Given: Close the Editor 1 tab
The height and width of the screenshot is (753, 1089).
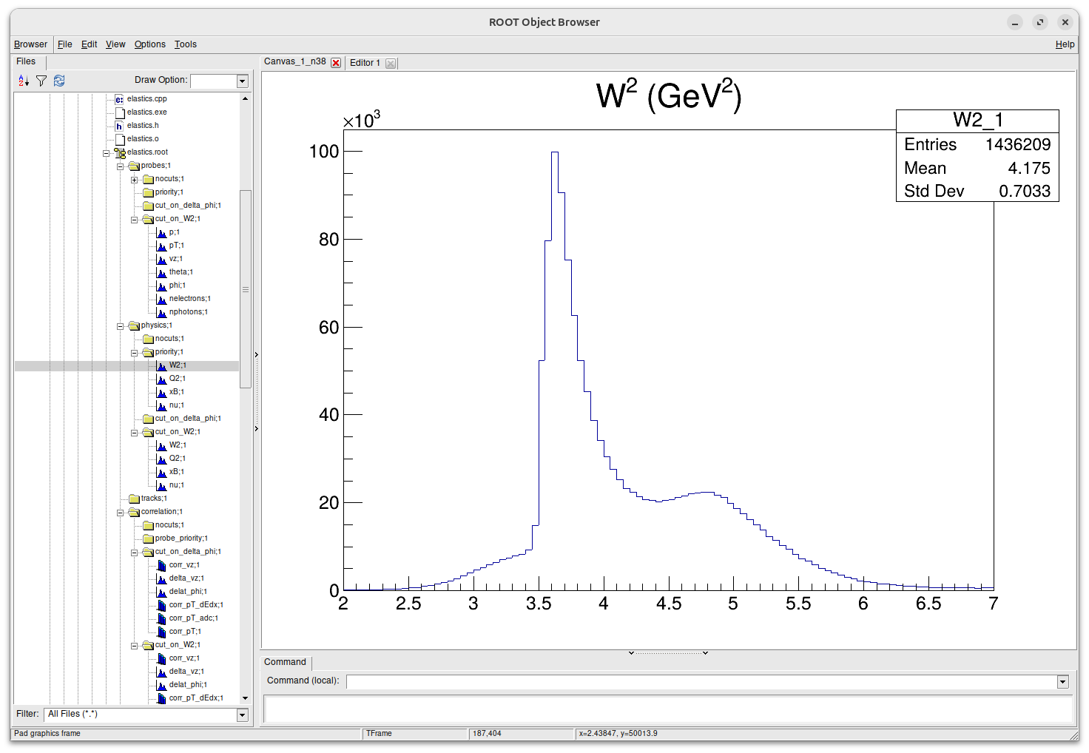Looking at the screenshot, I should pos(391,64).
